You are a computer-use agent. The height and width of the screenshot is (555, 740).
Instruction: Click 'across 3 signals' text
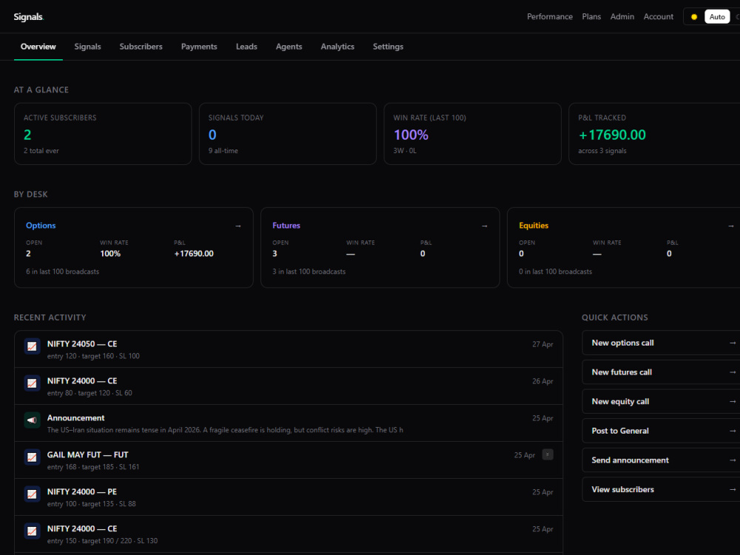[602, 150]
